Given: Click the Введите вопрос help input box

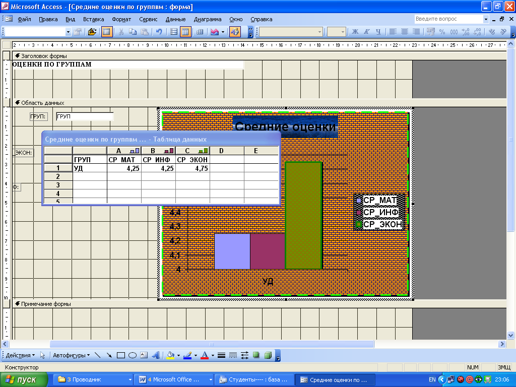Looking at the screenshot, I should pos(448,19).
